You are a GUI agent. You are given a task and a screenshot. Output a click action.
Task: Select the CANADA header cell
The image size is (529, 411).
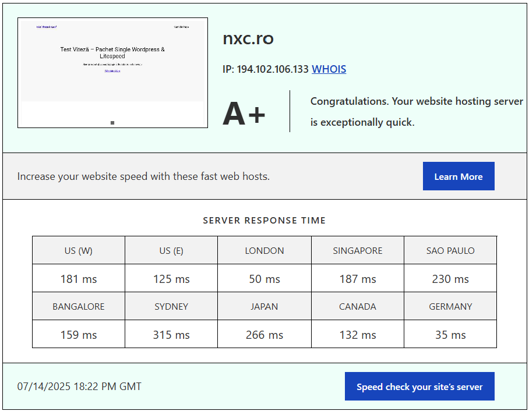point(358,307)
